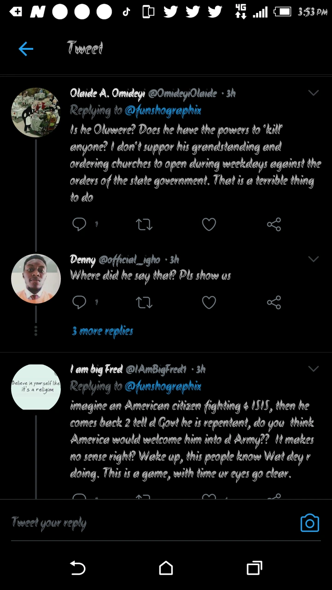Open options chevron on big Fred's tweet
This screenshot has width=332, height=590.
click(x=314, y=369)
